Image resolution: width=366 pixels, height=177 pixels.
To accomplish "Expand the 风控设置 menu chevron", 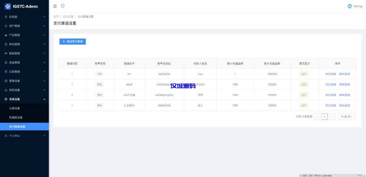I will coord(44,90).
